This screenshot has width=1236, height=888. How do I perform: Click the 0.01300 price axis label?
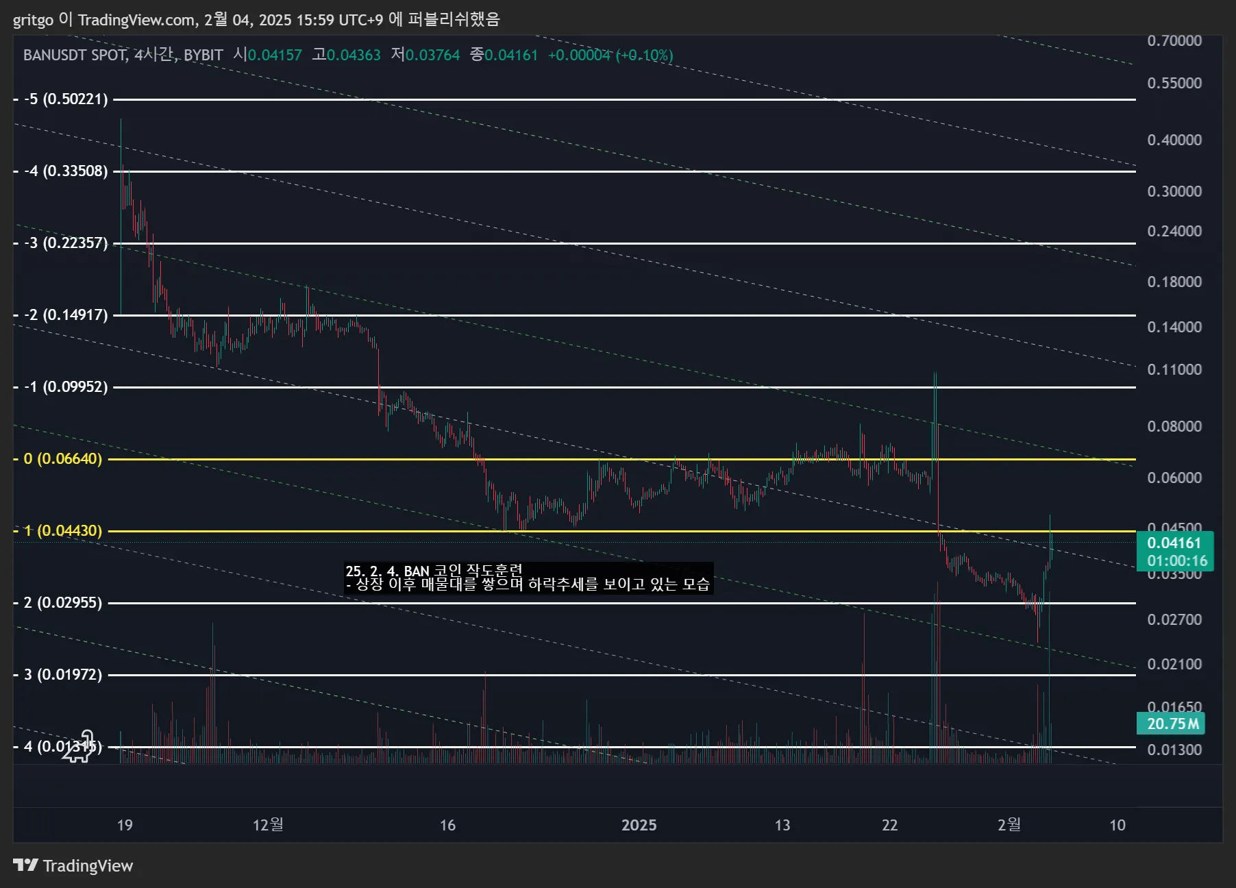point(1174,750)
